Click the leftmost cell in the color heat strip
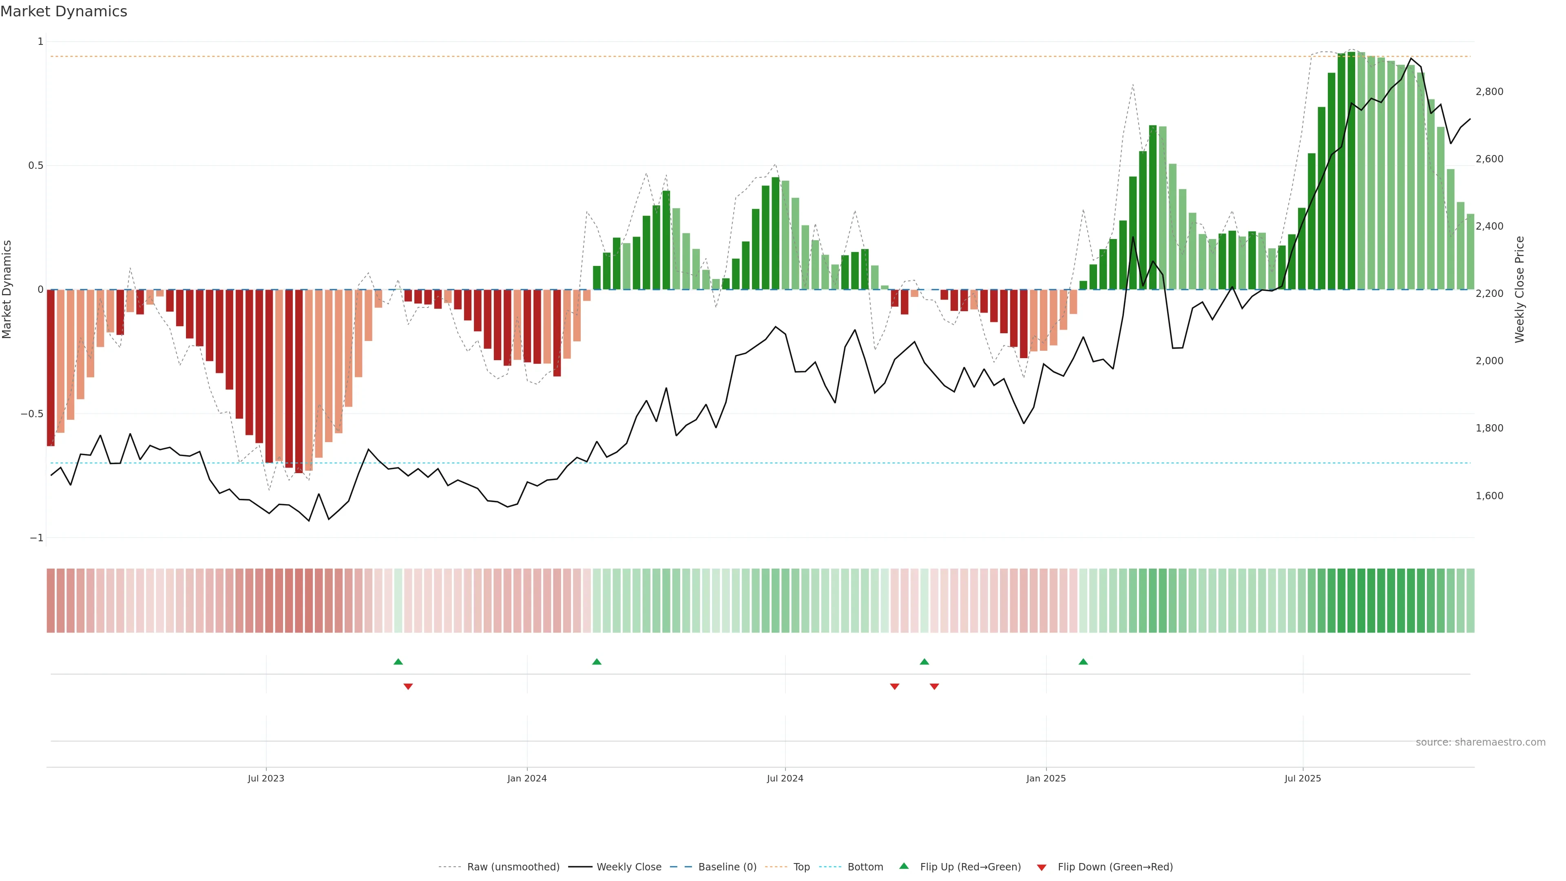Image resolution: width=1566 pixels, height=881 pixels. 51,600
